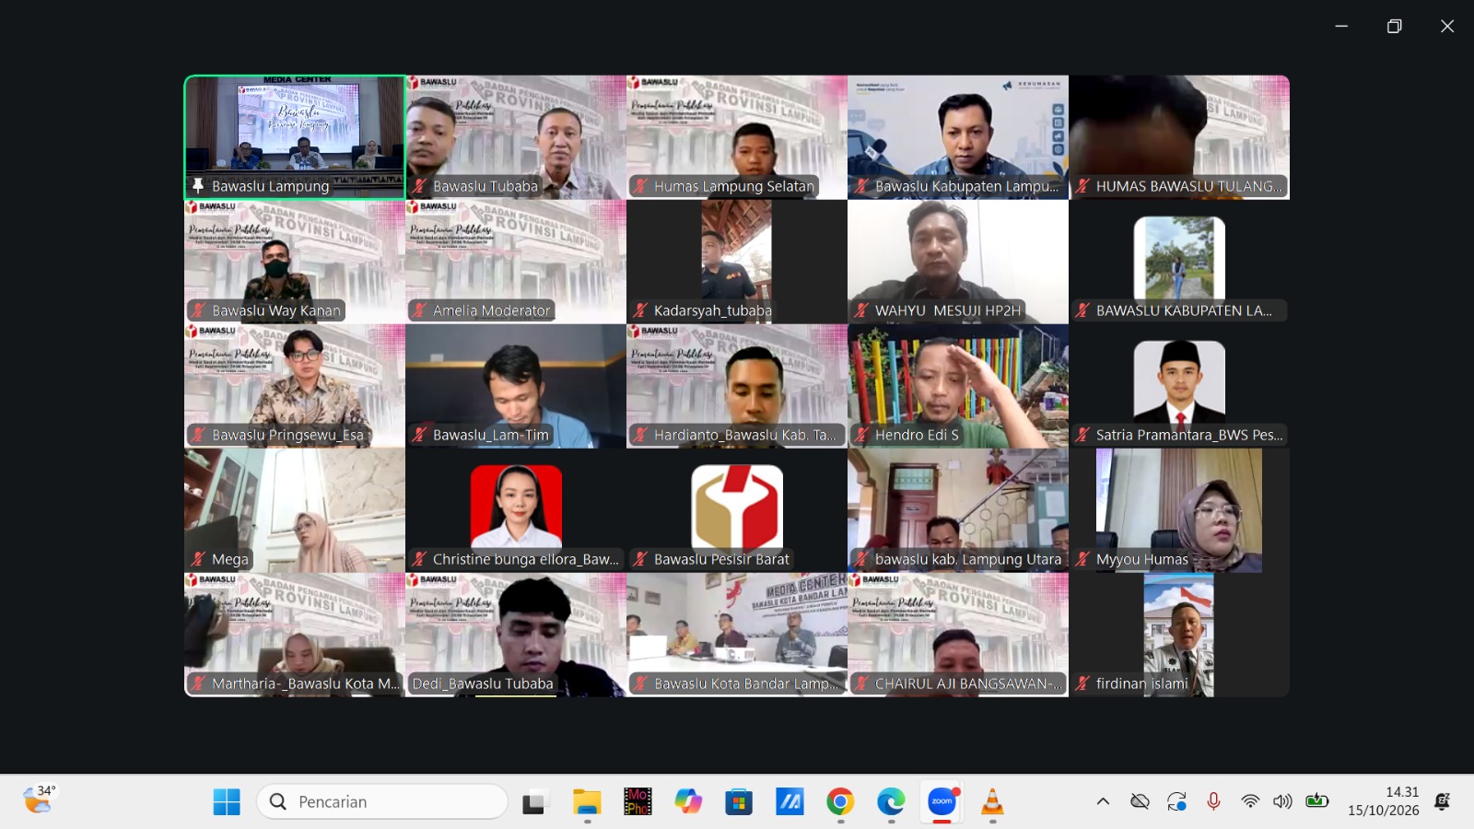Open the film-strip media app on the taskbar
Viewport: 1474px width, 829px height.
coord(638,801)
